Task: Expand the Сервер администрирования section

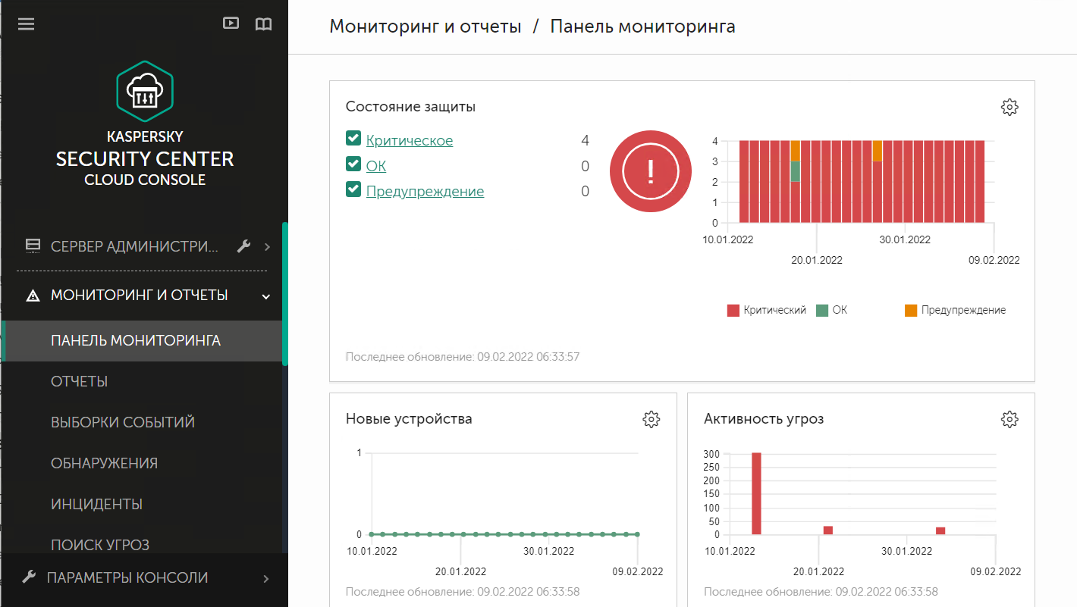Action: tap(265, 246)
